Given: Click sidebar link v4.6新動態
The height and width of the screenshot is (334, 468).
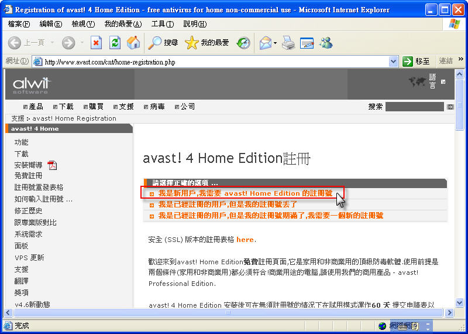Looking at the screenshot, I should 32,304.
